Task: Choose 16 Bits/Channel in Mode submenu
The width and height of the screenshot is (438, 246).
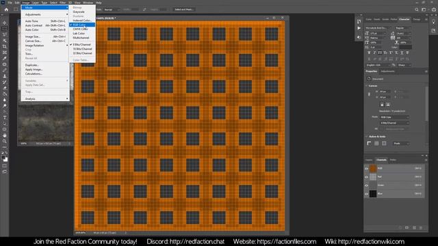Action: click(82, 49)
